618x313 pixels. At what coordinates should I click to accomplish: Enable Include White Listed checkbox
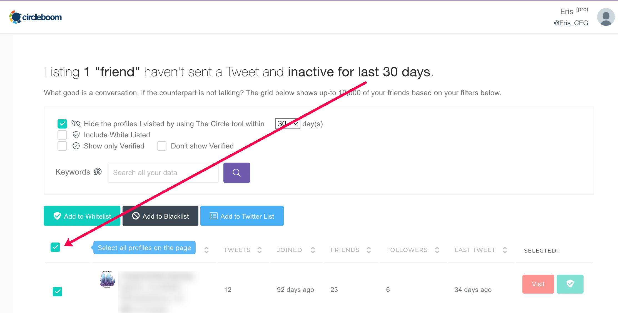(62, 135)
